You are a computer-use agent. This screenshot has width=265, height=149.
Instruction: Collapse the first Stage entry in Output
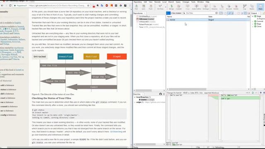click(253, 16)
